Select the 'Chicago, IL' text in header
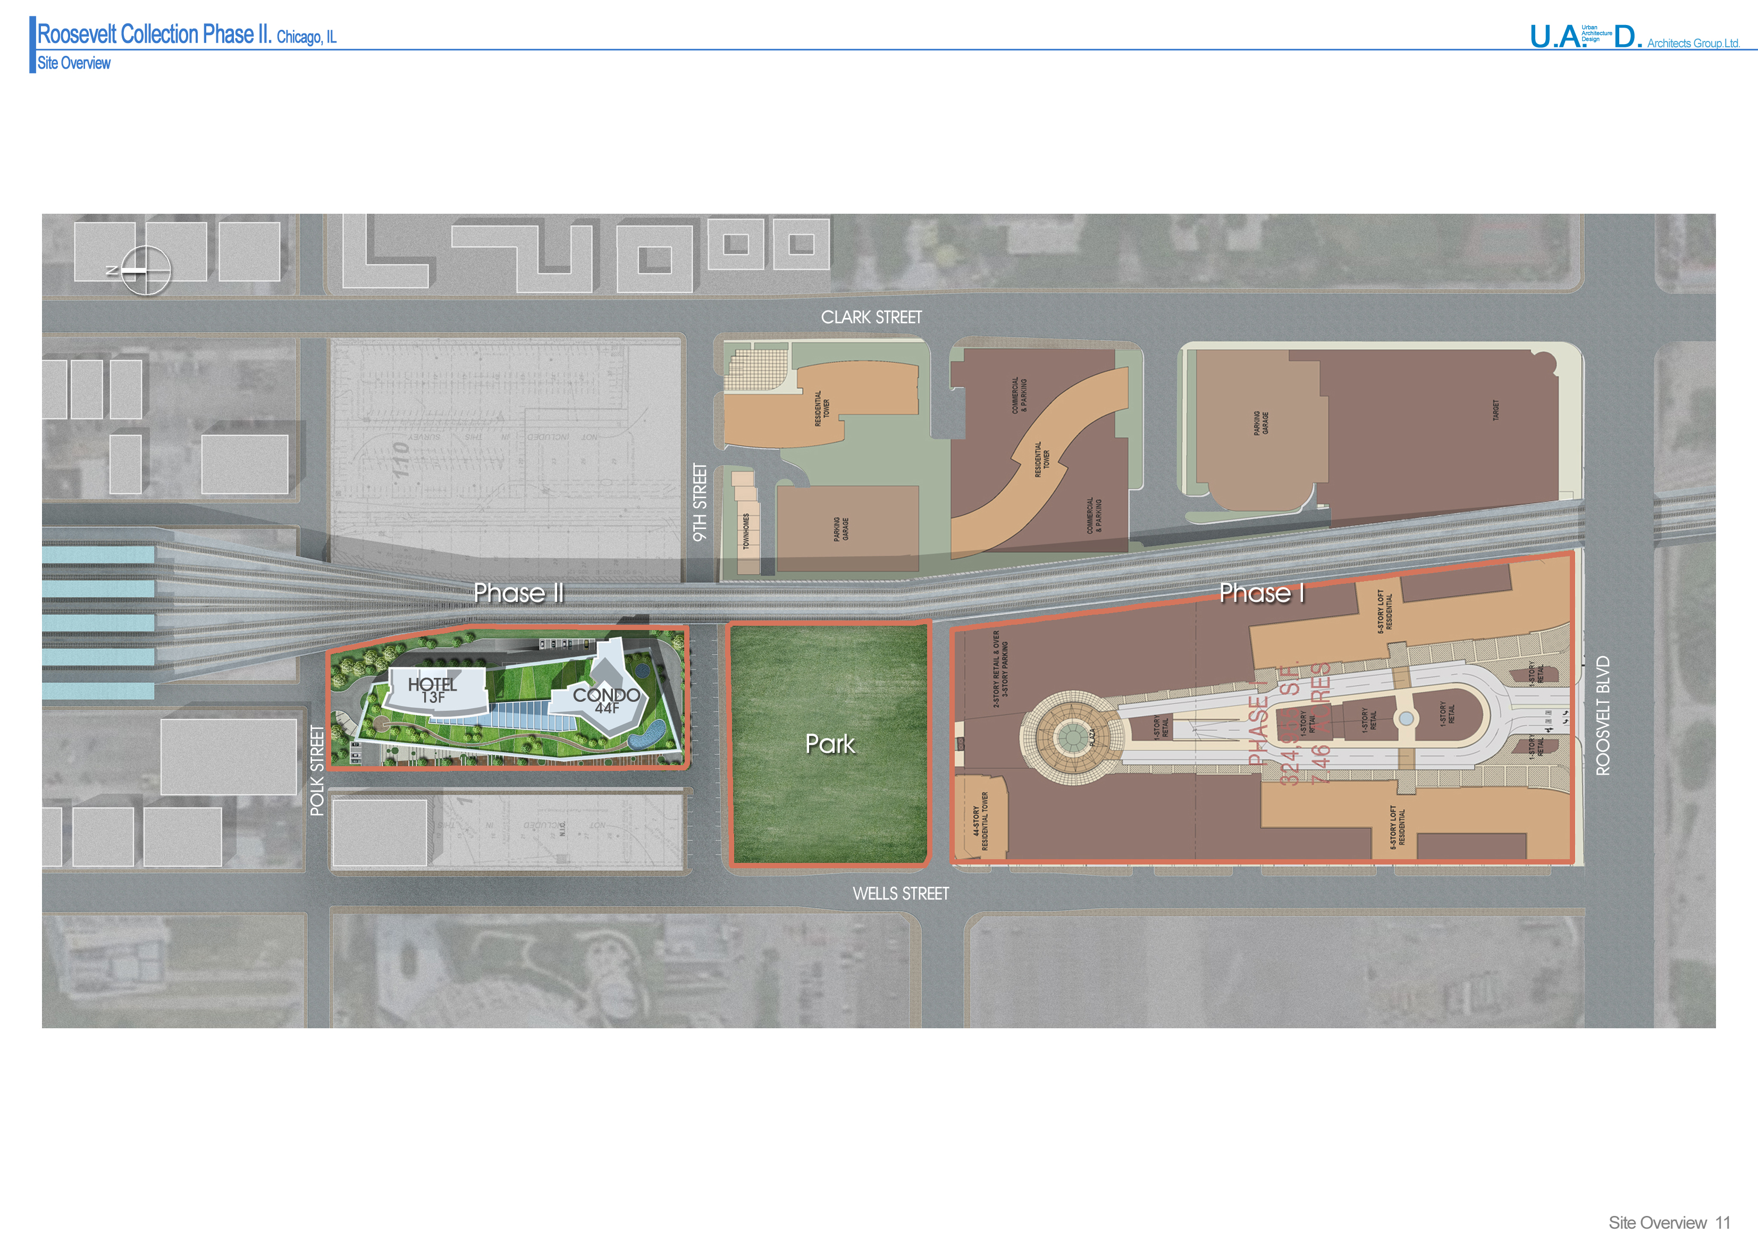The height and width of the screenshot is (1242, 1758). pos(306,37)
